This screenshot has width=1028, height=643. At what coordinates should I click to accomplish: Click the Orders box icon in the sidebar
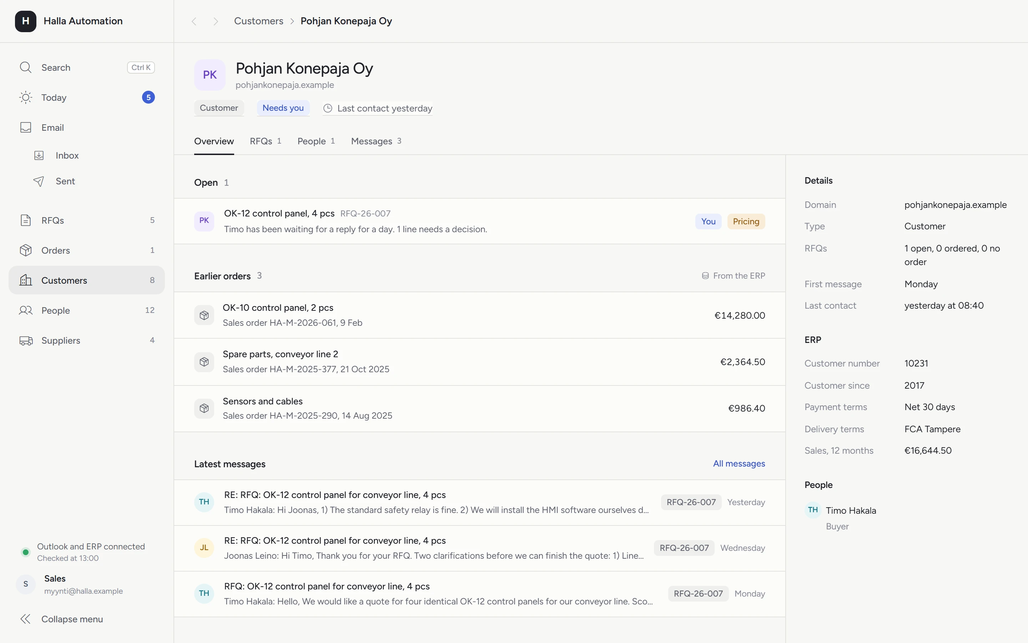pyautogui.click(x=25, y=250)
